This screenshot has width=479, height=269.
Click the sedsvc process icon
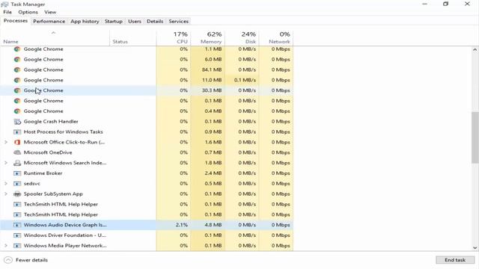(17, 184)
